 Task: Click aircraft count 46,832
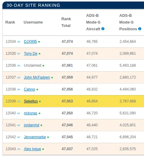(92, 89)
